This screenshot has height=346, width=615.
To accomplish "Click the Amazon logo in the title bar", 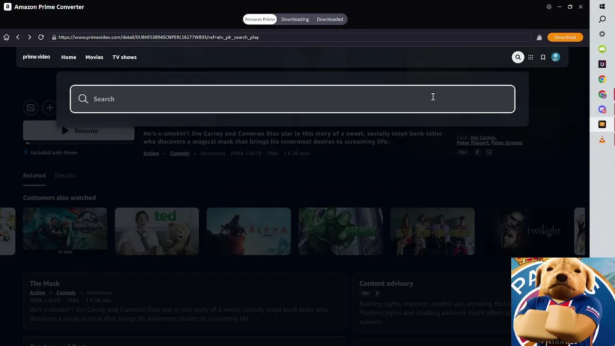I will point(7,7).
